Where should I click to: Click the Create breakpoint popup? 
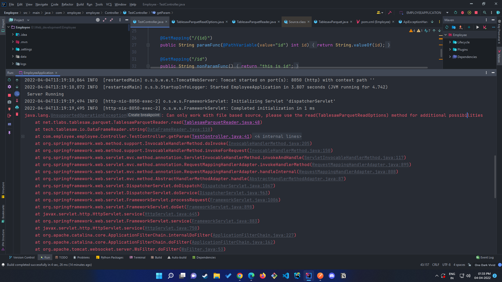144,115
